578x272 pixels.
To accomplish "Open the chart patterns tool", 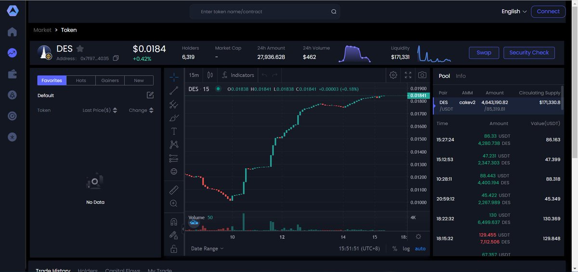I will (x=174, y=144).
